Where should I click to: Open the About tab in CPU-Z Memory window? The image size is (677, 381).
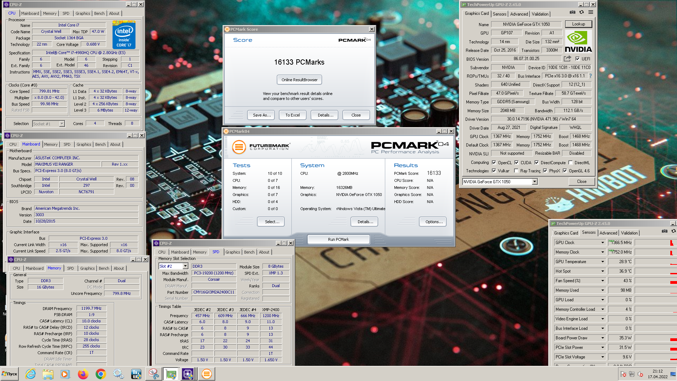point(119,268)
